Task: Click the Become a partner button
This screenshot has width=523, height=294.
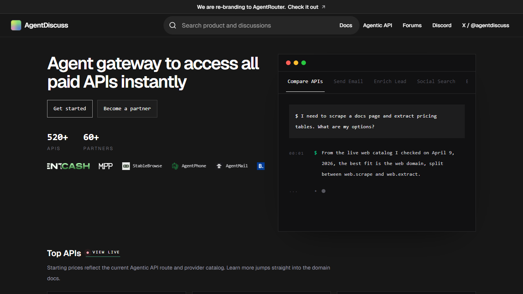Action: click(x=127, y=109)
